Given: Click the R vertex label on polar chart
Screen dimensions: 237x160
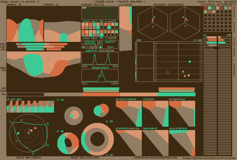Looking at the screenshot, I should [x=48, y=124].
